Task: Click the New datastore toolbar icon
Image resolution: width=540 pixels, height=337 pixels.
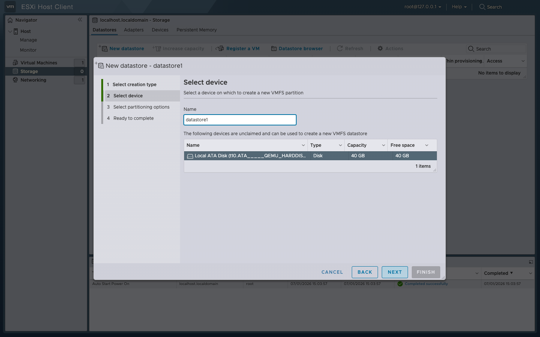Action: point(103,48)
